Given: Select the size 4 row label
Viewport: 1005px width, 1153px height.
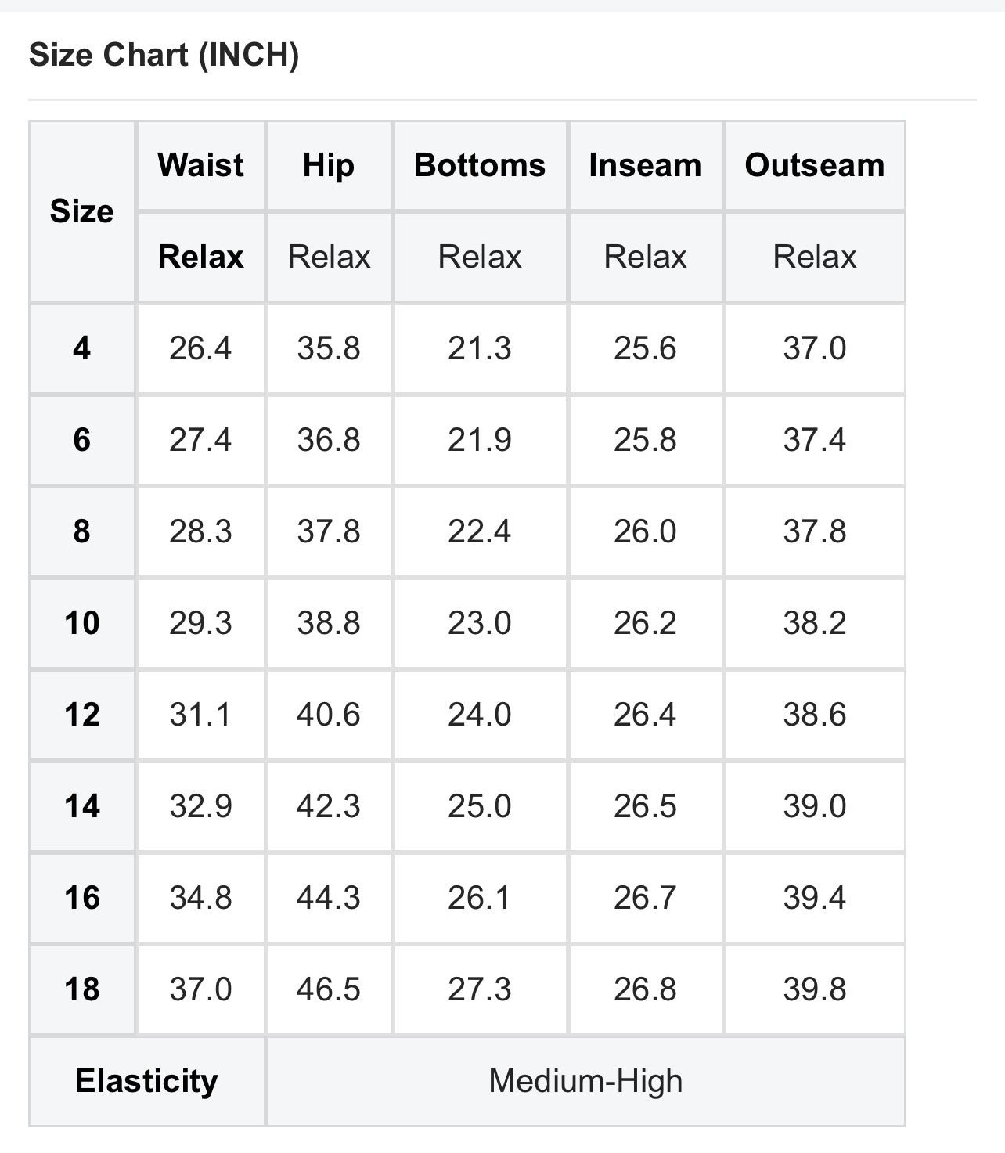Looking at the screenshot, I should 81,348.
